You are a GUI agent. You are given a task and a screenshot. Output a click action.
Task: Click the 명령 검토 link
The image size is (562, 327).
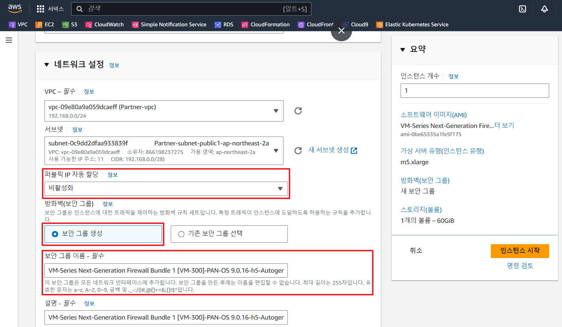point(520,266)
